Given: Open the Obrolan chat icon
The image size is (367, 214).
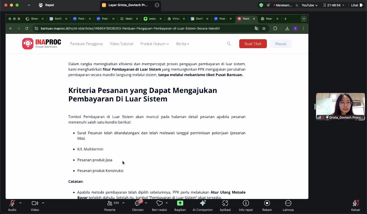Looking at the screenshot, I should pyautogui.click(x=138, y=203).
